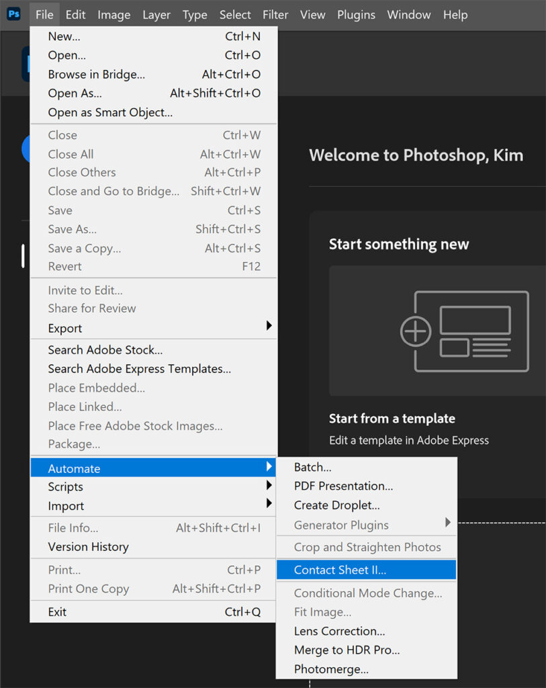Image resolution: width=546 pixels, height=688 pixels.
Task: Click New in the File menu
Action: pos(64,36)
